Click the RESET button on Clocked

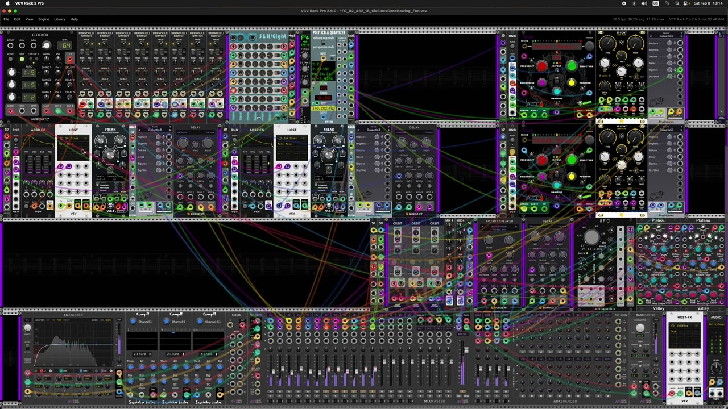click(10, 59)
